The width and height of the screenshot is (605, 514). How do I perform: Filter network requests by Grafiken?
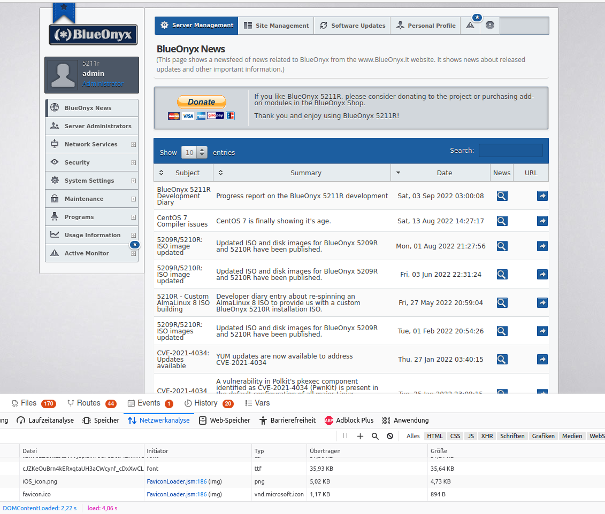[543, 436]
